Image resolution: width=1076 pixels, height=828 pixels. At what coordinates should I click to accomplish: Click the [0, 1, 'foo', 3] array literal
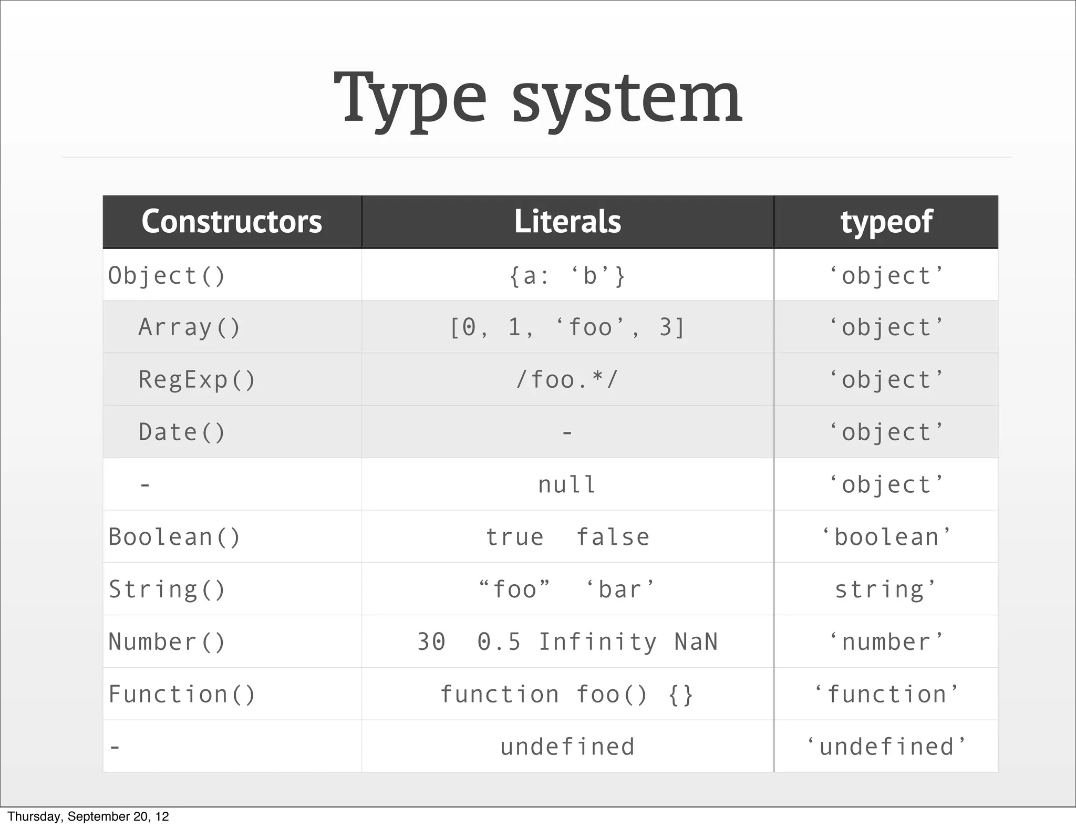pos(567,327)
